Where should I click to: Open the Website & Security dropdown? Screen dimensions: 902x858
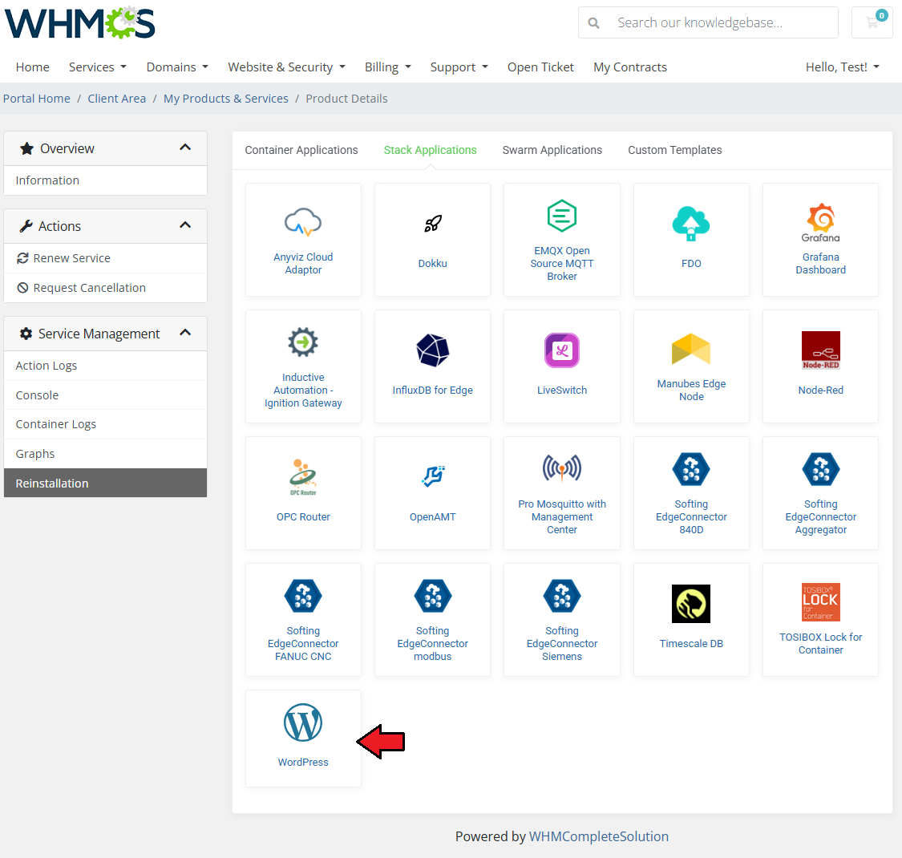[286, 67]
